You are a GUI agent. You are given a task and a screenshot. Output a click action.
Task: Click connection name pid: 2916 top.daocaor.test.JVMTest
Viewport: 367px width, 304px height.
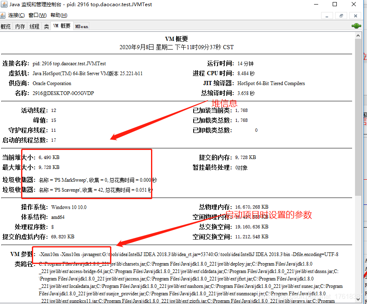(69, 64)
